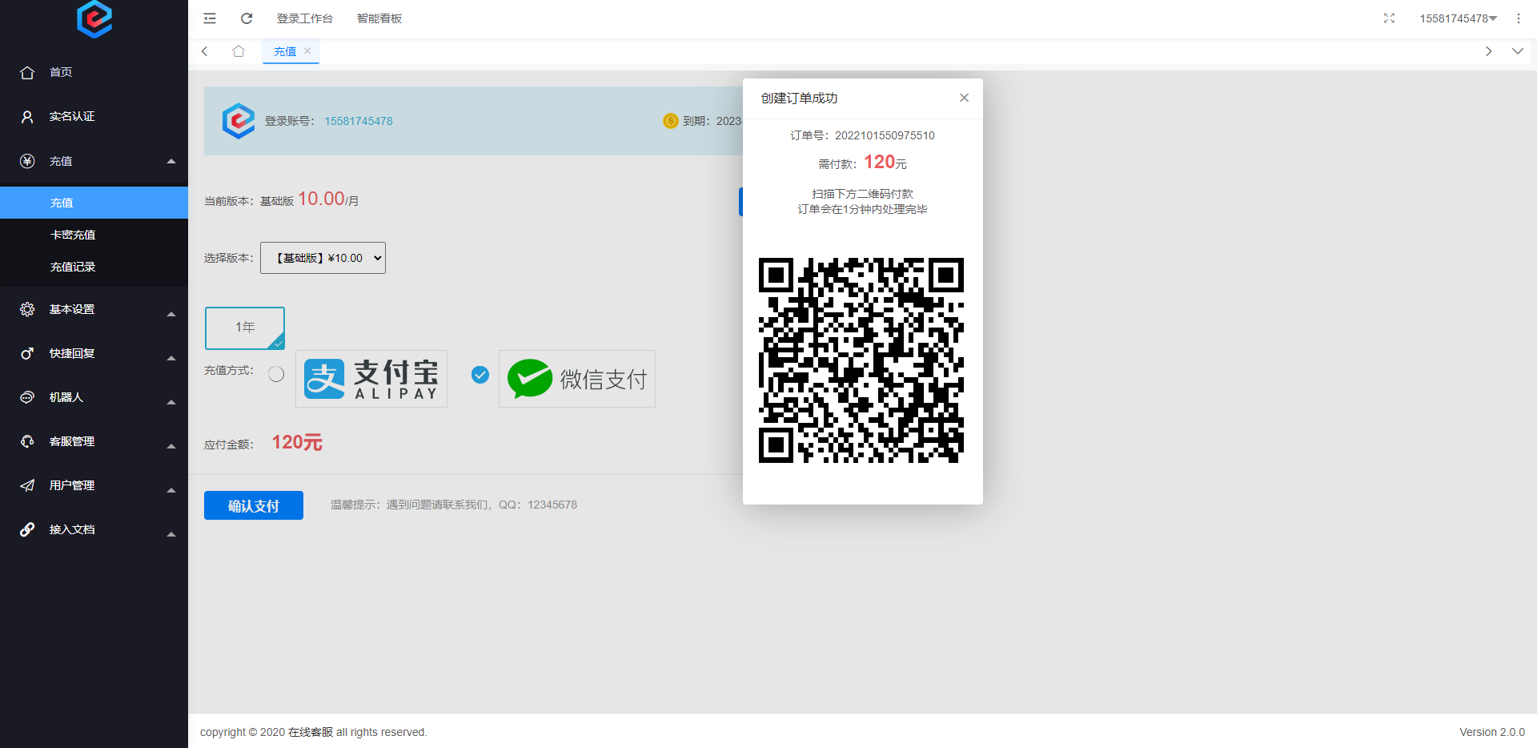Select the WeChat Pay radio button
1537x748 pixels.
[x=480, y=374]
